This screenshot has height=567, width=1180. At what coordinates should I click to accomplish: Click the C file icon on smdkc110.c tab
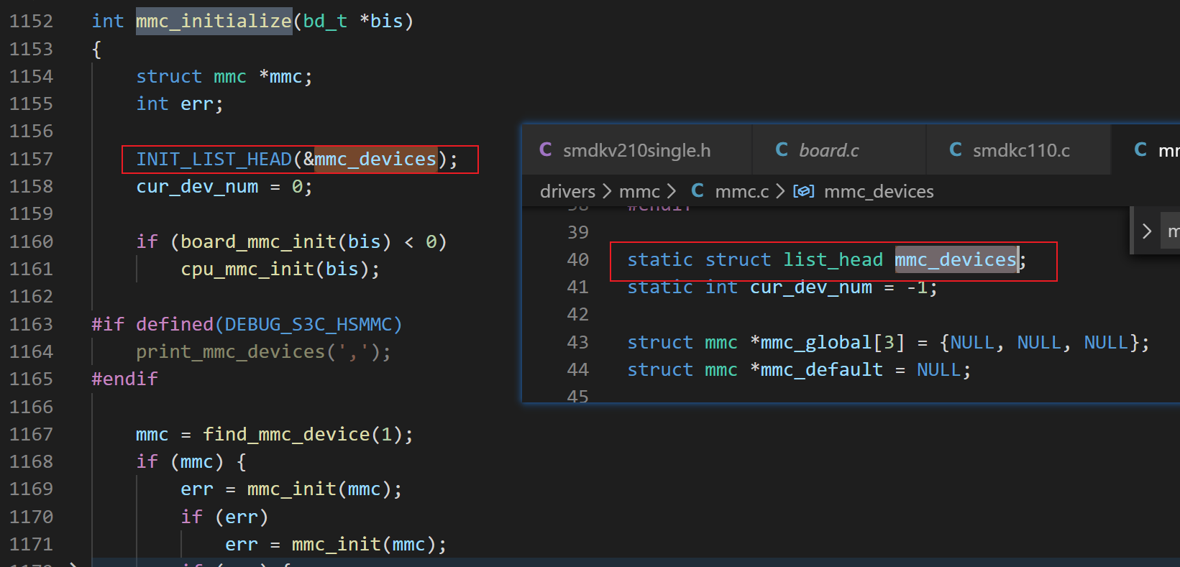(956, 149)
